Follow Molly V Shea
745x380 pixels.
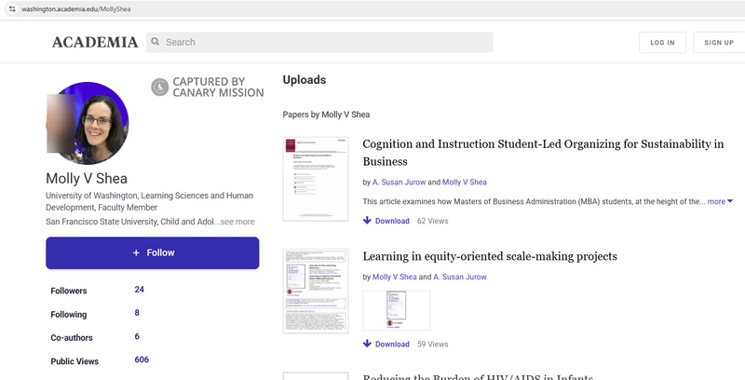click(153, 253)
